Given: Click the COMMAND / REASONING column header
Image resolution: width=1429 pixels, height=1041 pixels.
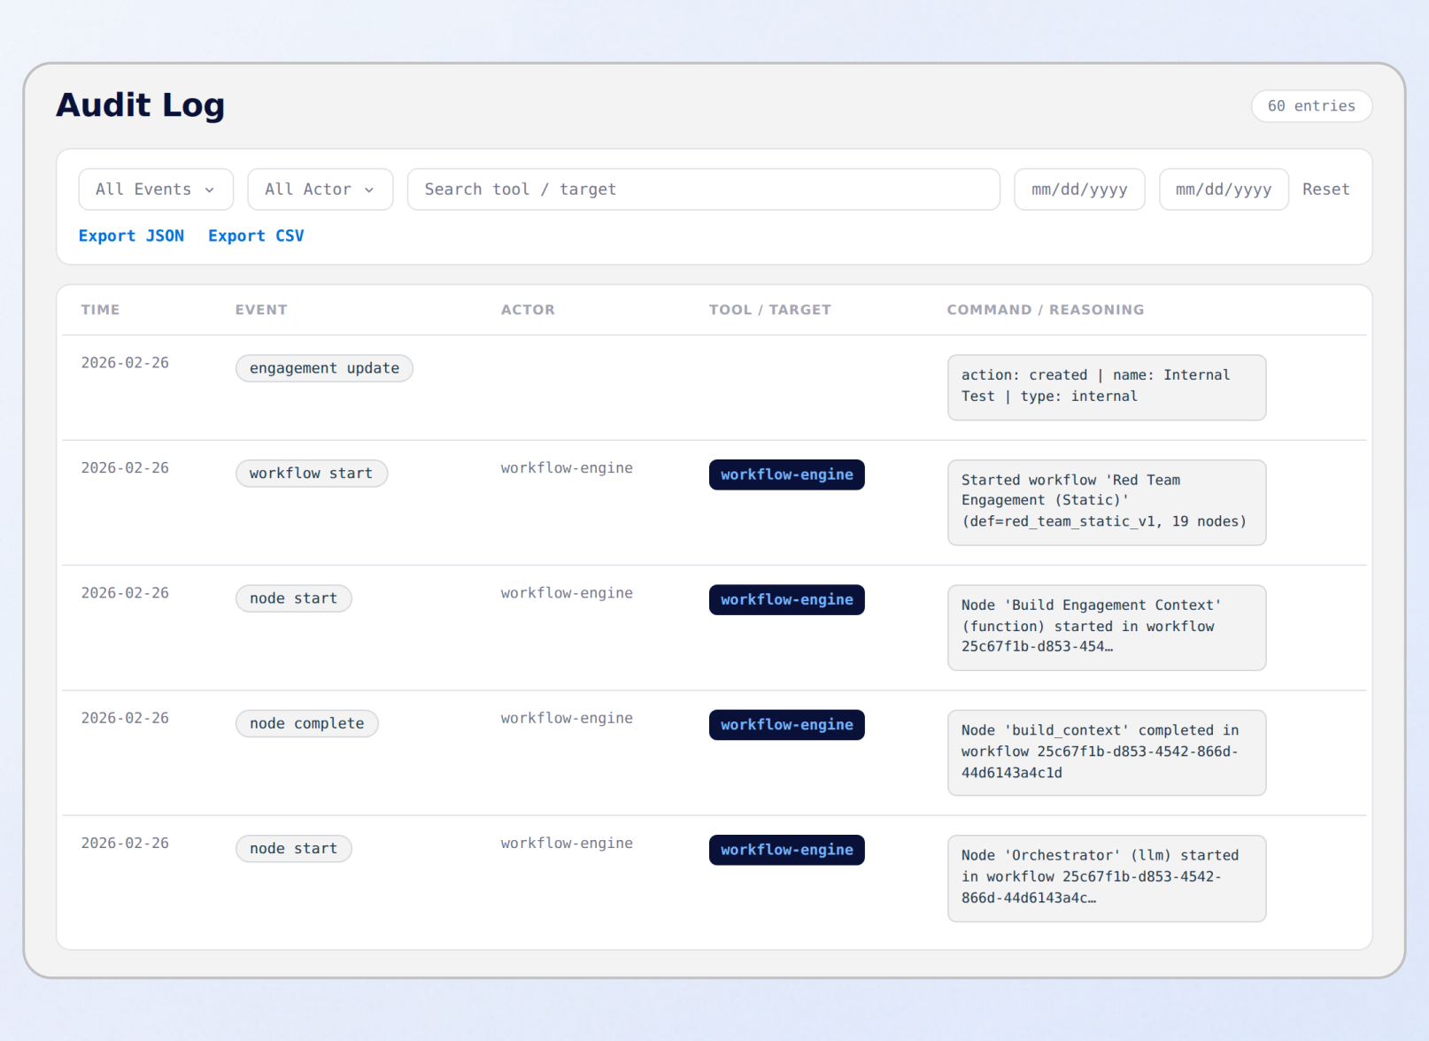Looking at the screenshot, I should coord(1046,310).
